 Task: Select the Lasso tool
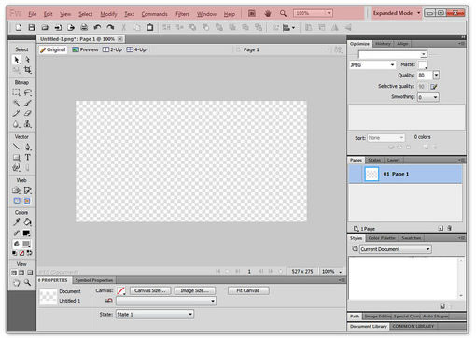(28, 92)
